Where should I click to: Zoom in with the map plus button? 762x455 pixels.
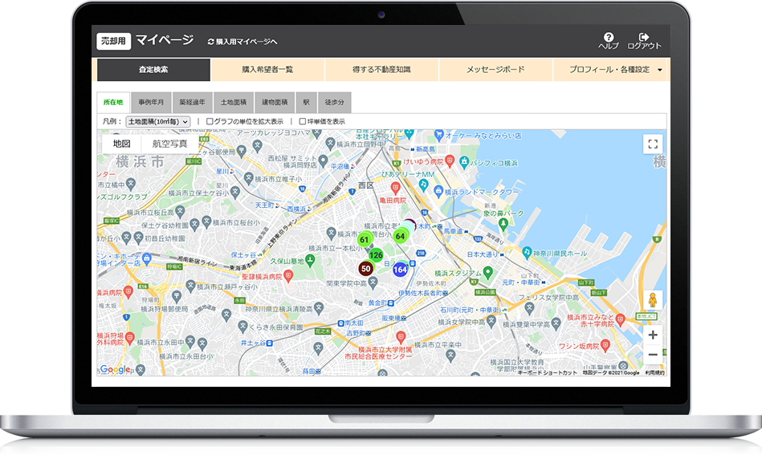(x=653, y=335)
